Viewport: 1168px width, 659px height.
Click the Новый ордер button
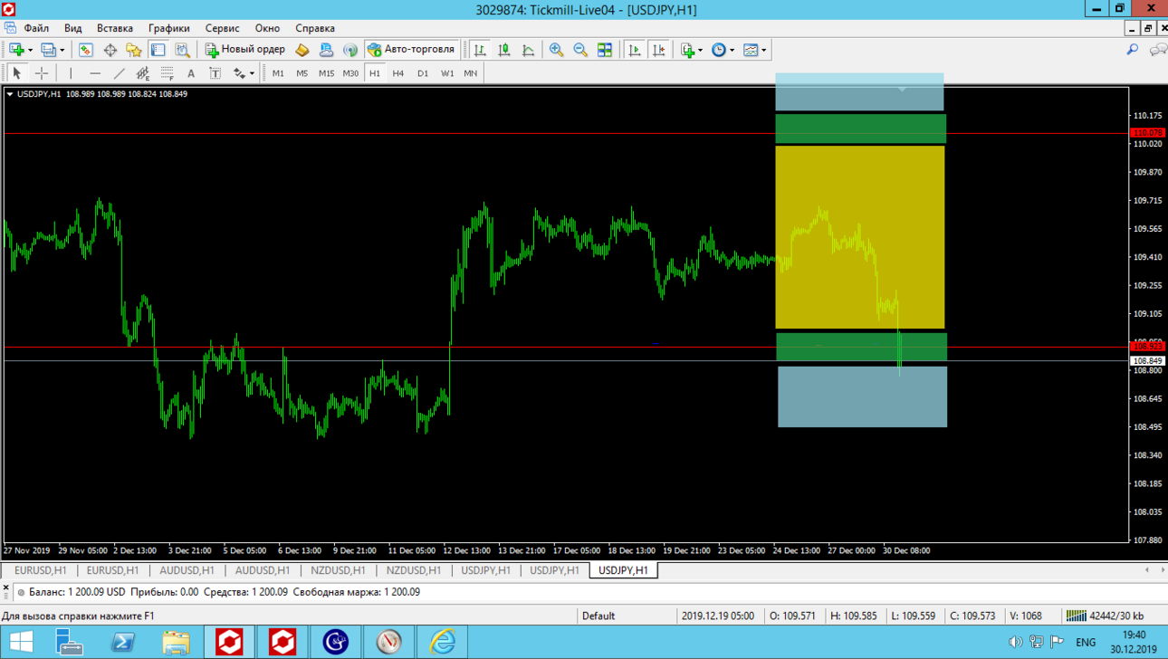coord(244,50)
